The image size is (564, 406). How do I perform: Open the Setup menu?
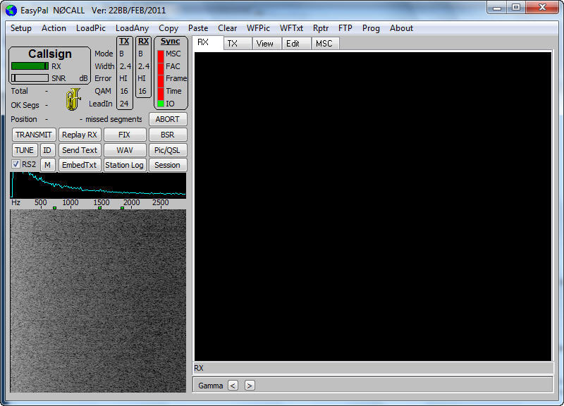[x=21, y=28]
